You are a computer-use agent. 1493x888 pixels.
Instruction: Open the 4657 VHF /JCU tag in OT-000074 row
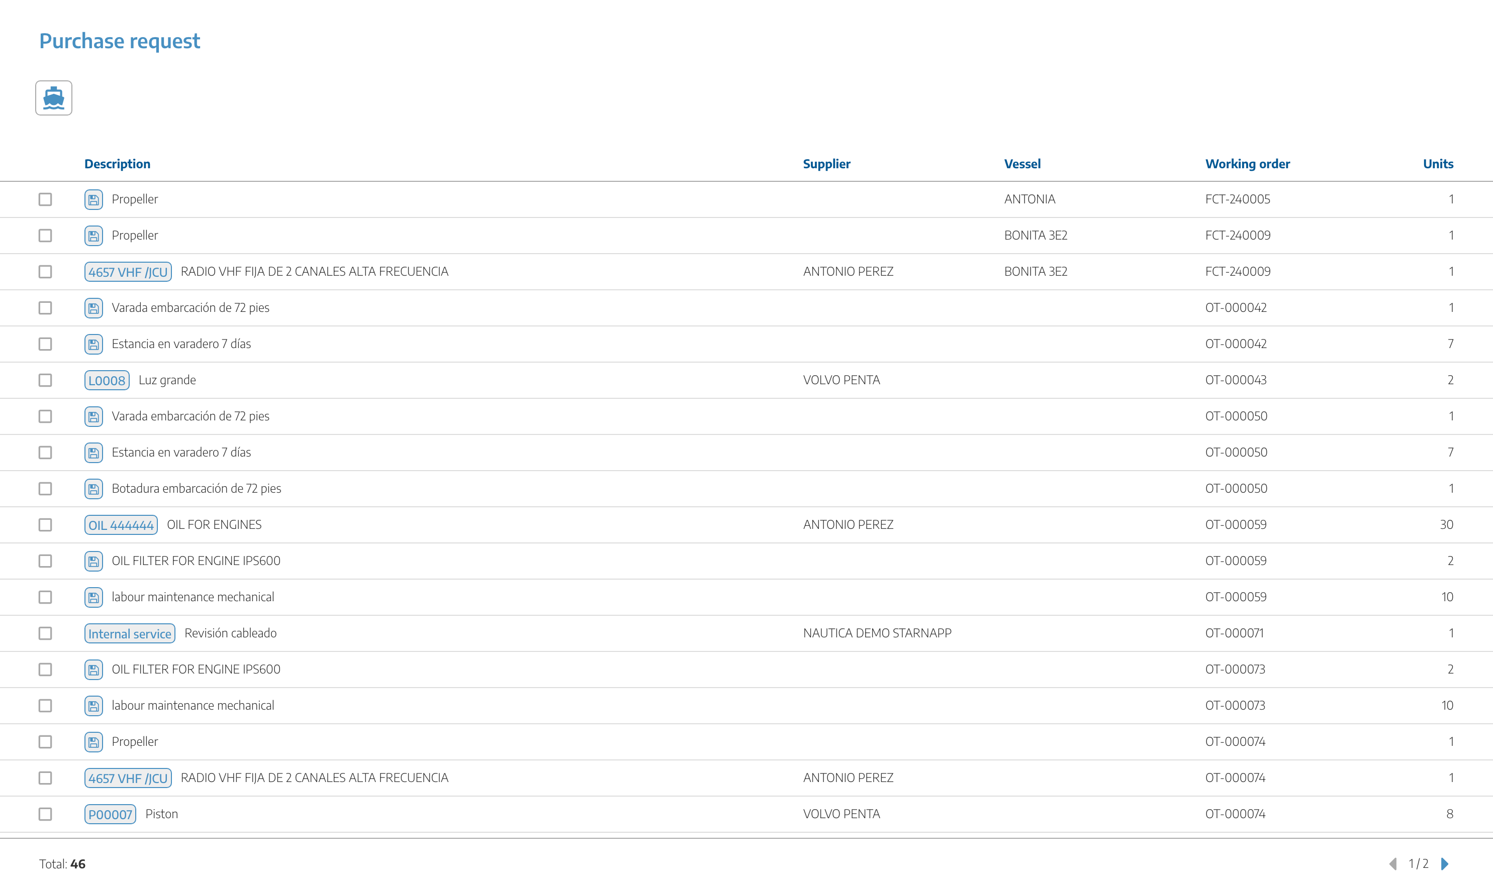pyautogui.click(x=128, y=778)
